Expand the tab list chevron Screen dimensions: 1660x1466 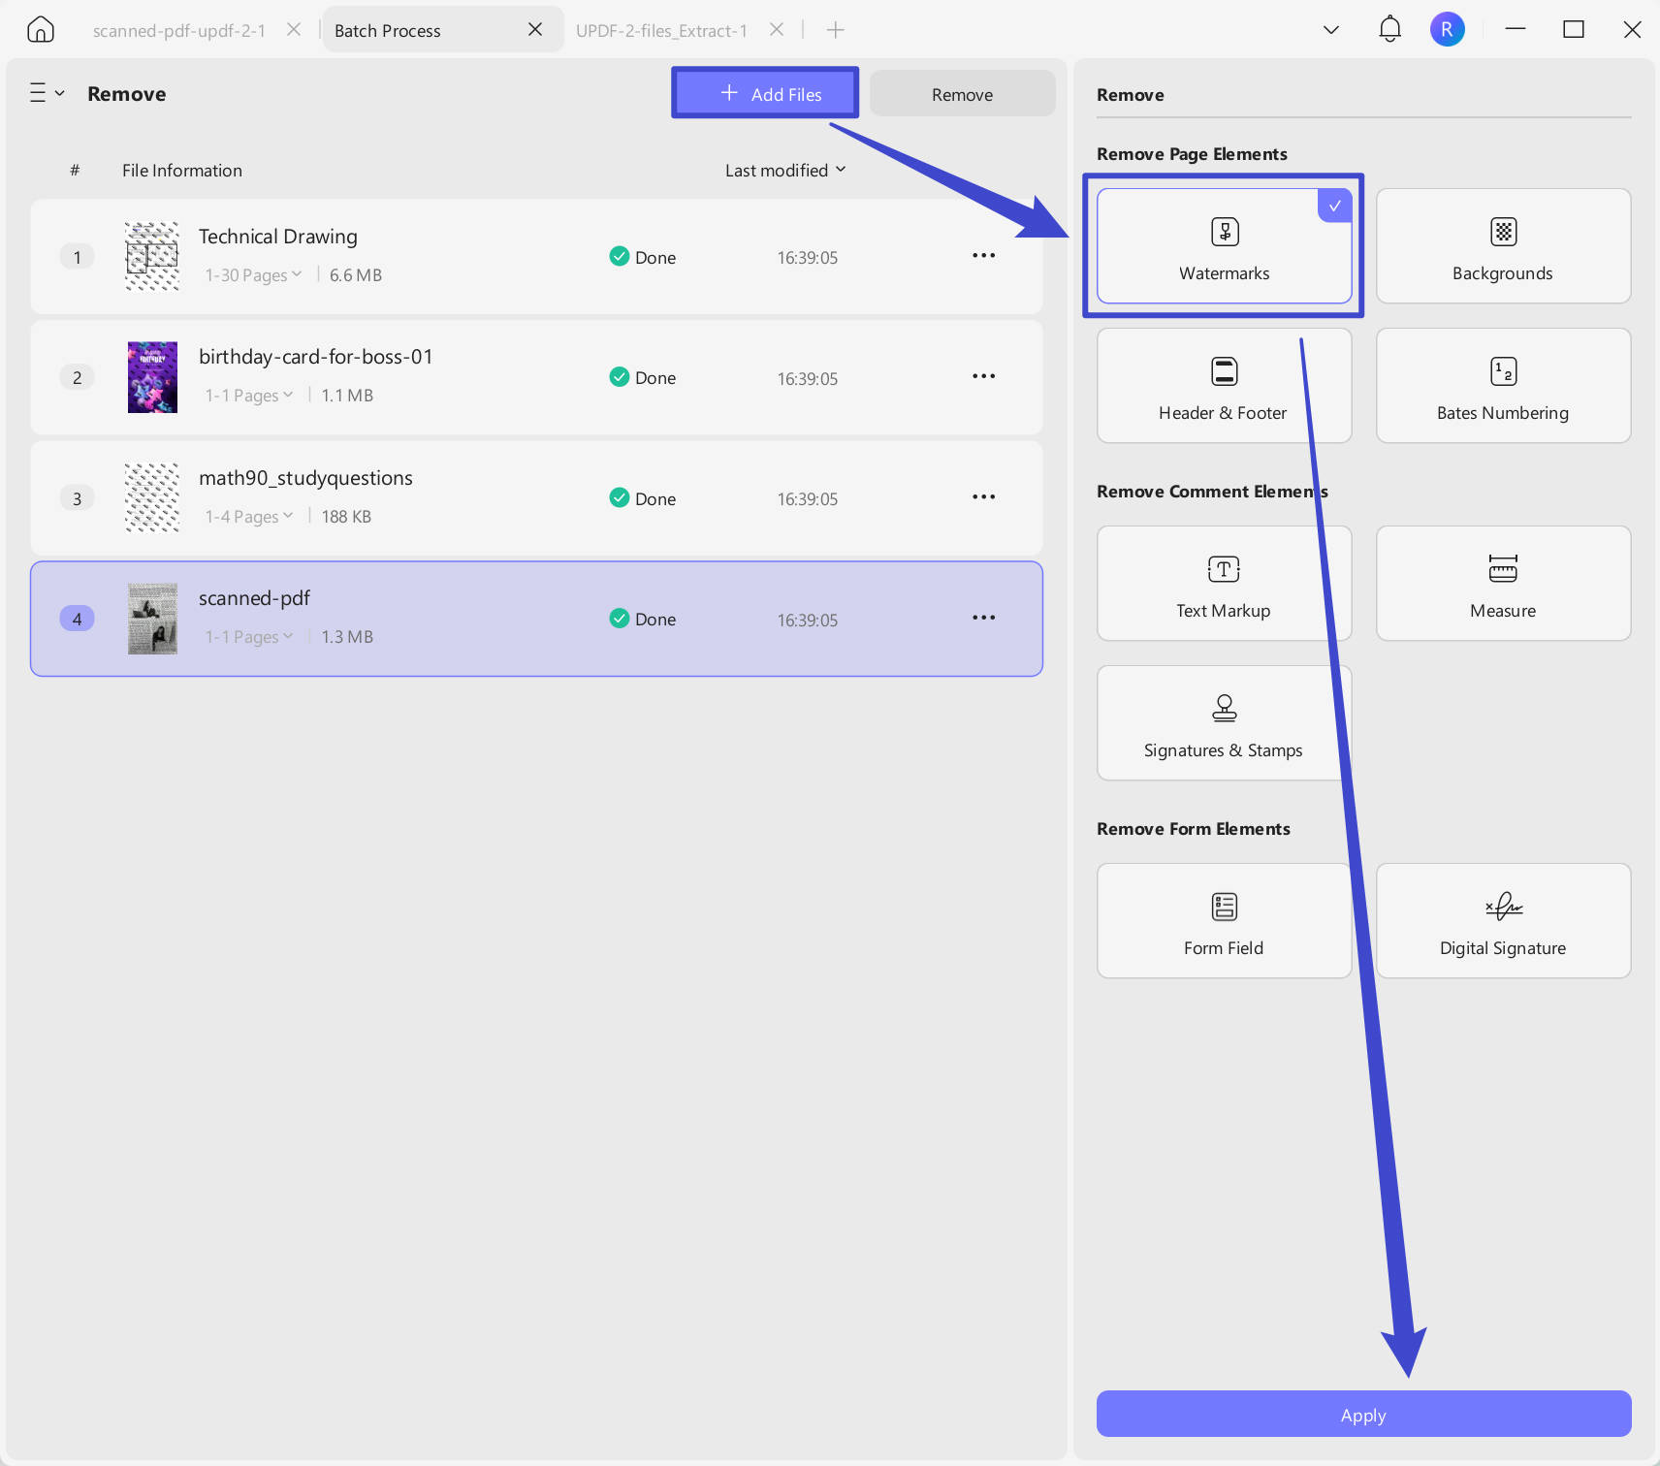[x=1331, y=30]
